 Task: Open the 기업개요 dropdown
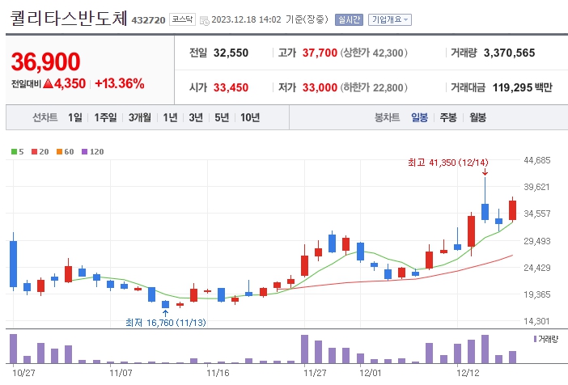pyautogui.click(x=390, y=19)
